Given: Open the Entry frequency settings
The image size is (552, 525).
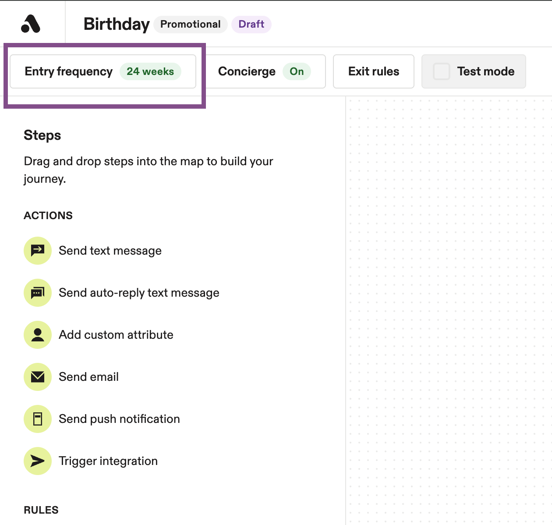Looking at the screenshot, I should pos(103,71).
